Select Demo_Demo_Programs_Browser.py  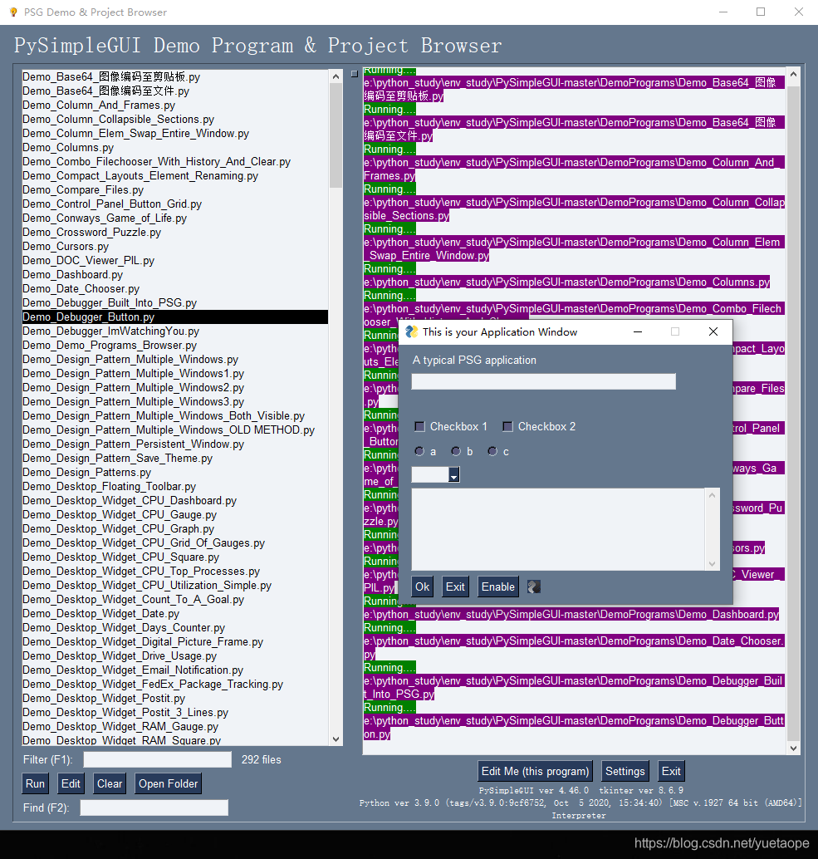(175, 345)
